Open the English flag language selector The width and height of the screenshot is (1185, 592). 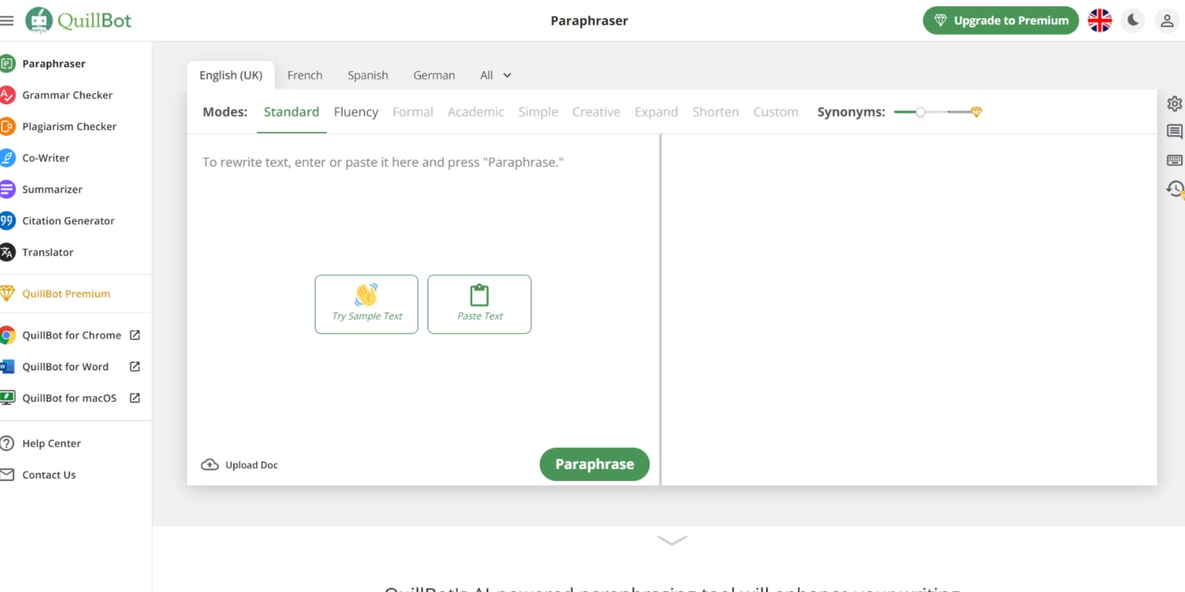1099,20
